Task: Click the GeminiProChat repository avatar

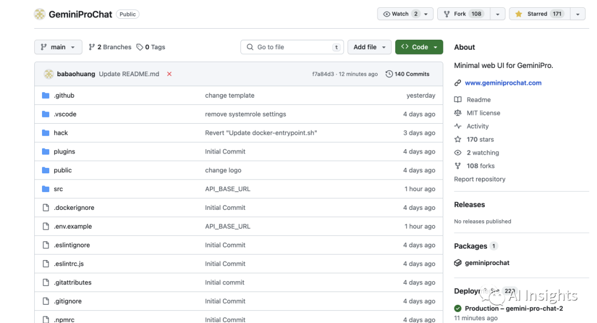Action: (x=40, y=14)
